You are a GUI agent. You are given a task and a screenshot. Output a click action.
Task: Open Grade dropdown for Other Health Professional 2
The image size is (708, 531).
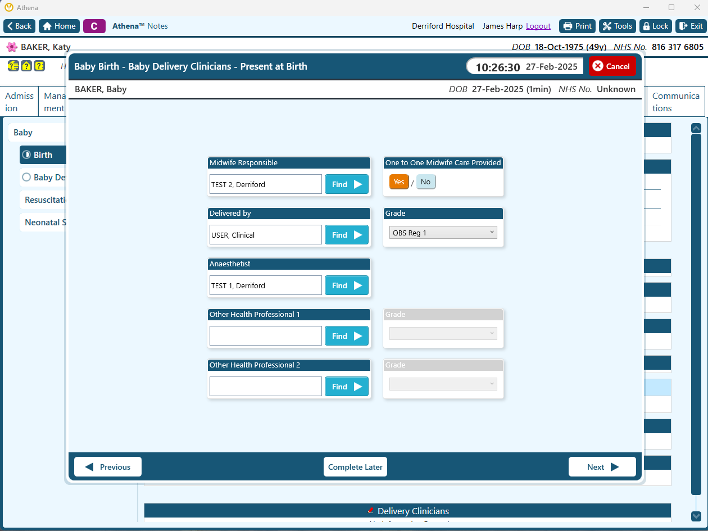tap(443, 384)
